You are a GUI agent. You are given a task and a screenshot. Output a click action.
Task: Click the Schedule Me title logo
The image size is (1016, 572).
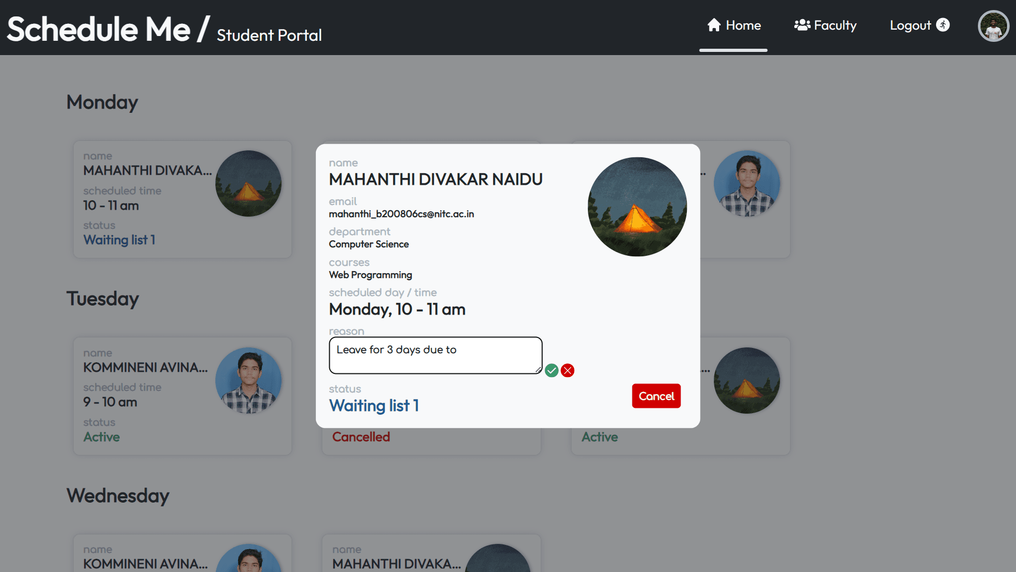pyautogui.click(x=98, y=29)
